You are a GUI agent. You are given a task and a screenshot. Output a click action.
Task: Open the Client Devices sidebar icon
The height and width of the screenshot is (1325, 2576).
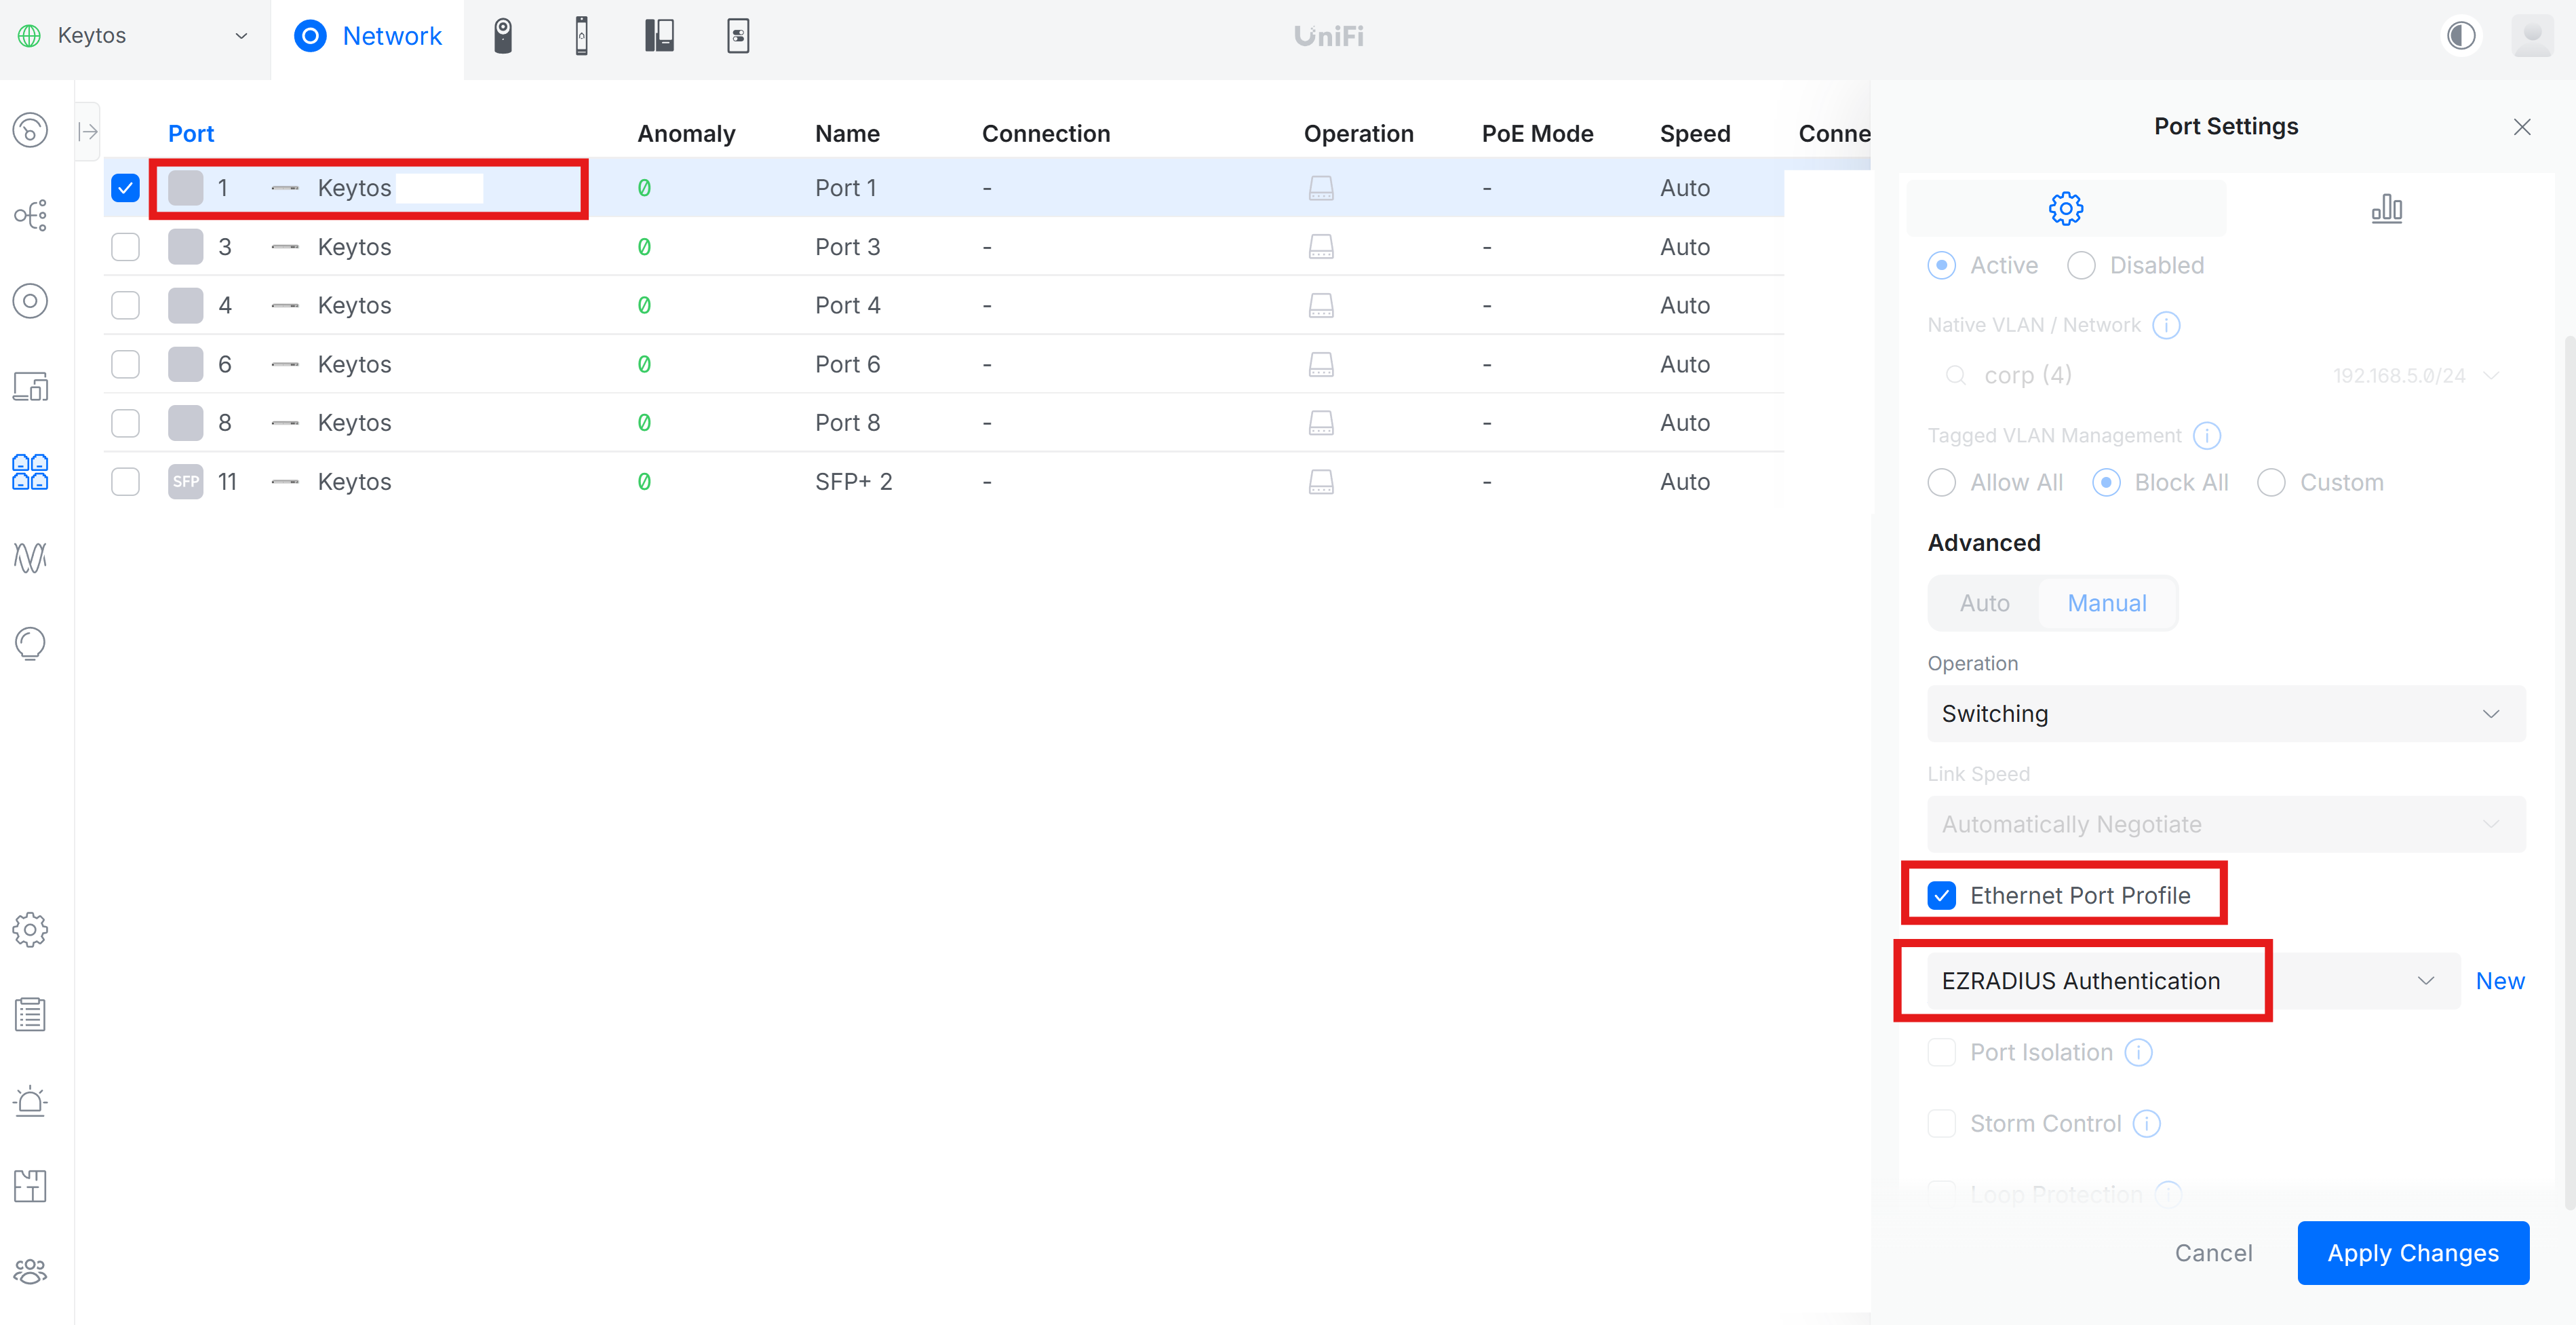tap(30, 386)
